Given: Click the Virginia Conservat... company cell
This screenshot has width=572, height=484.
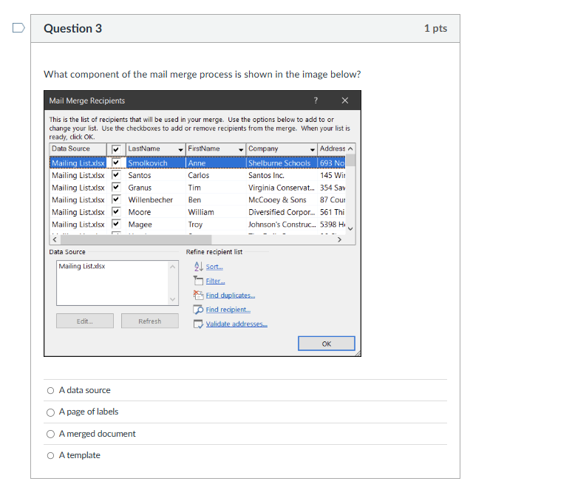Looking at the screenshot, I should (x=282, y=188).
